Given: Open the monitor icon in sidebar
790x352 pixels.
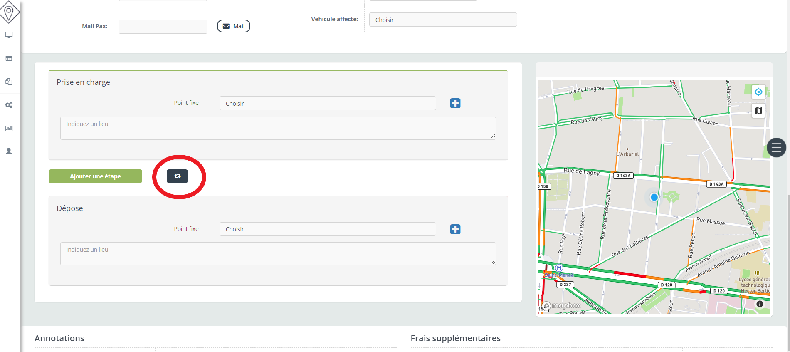Looking at the screenshot, I should tap(9, 35).
